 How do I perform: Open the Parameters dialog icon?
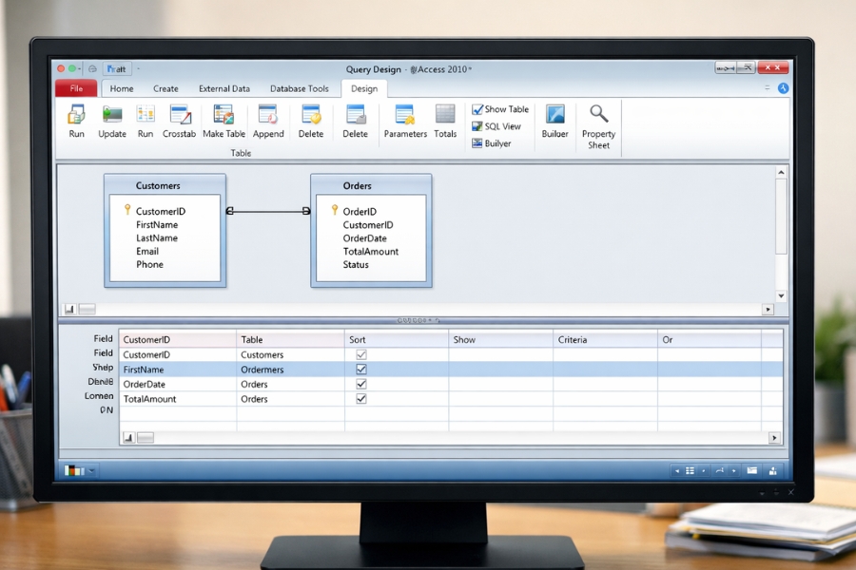(x=405, y=115)
